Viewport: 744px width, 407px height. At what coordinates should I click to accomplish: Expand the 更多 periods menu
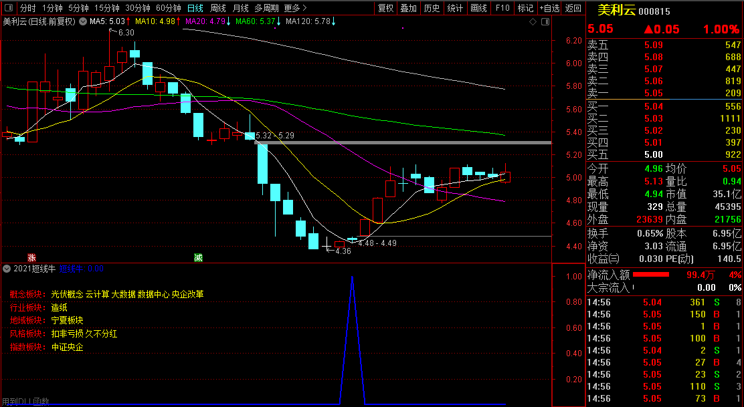[x=295, y=9]
